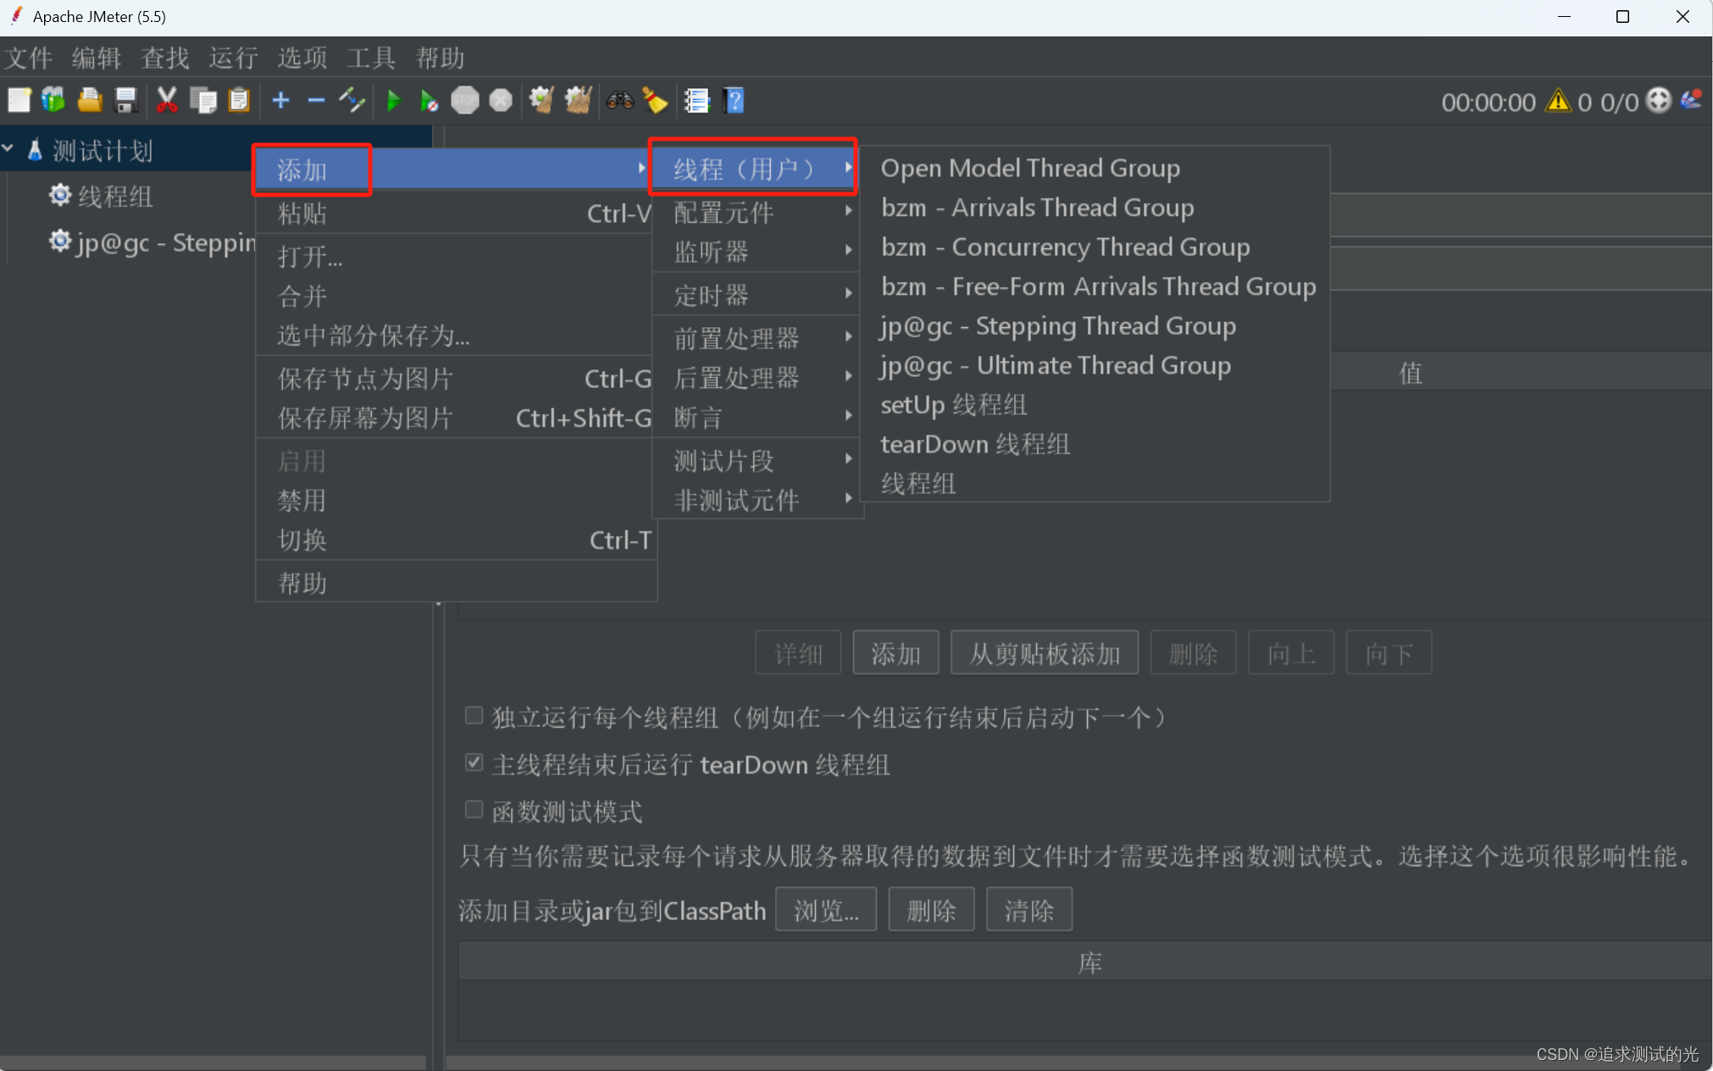Click the Open file folder icon

point(90,101)
